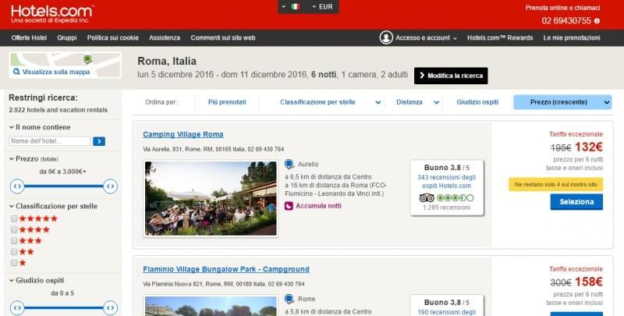Click the phone number info icon
The image size is (624, 316).
[x=597, y=21]
